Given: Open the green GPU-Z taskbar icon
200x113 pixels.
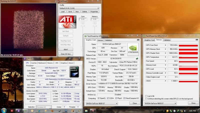Looking at the screenshot, I should click(25, 111).
